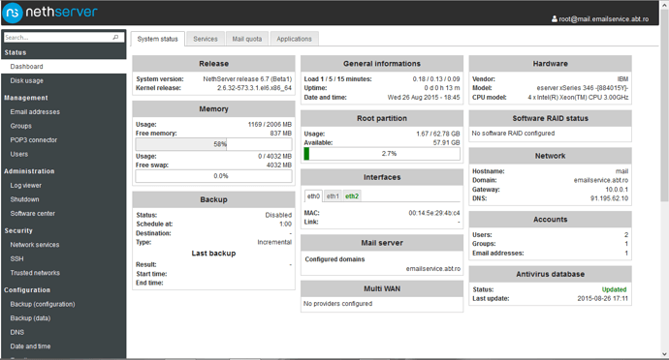This screenshot has height=360, width=669.
Task: Click the Antivirus database panel header
Action: tap(550, 274)
